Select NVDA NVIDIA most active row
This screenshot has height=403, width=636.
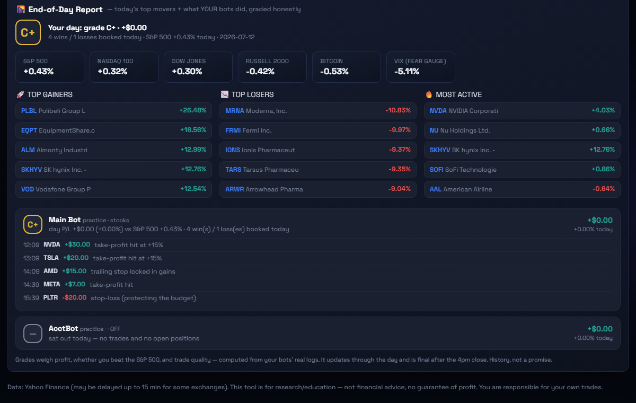coord(522,111)
